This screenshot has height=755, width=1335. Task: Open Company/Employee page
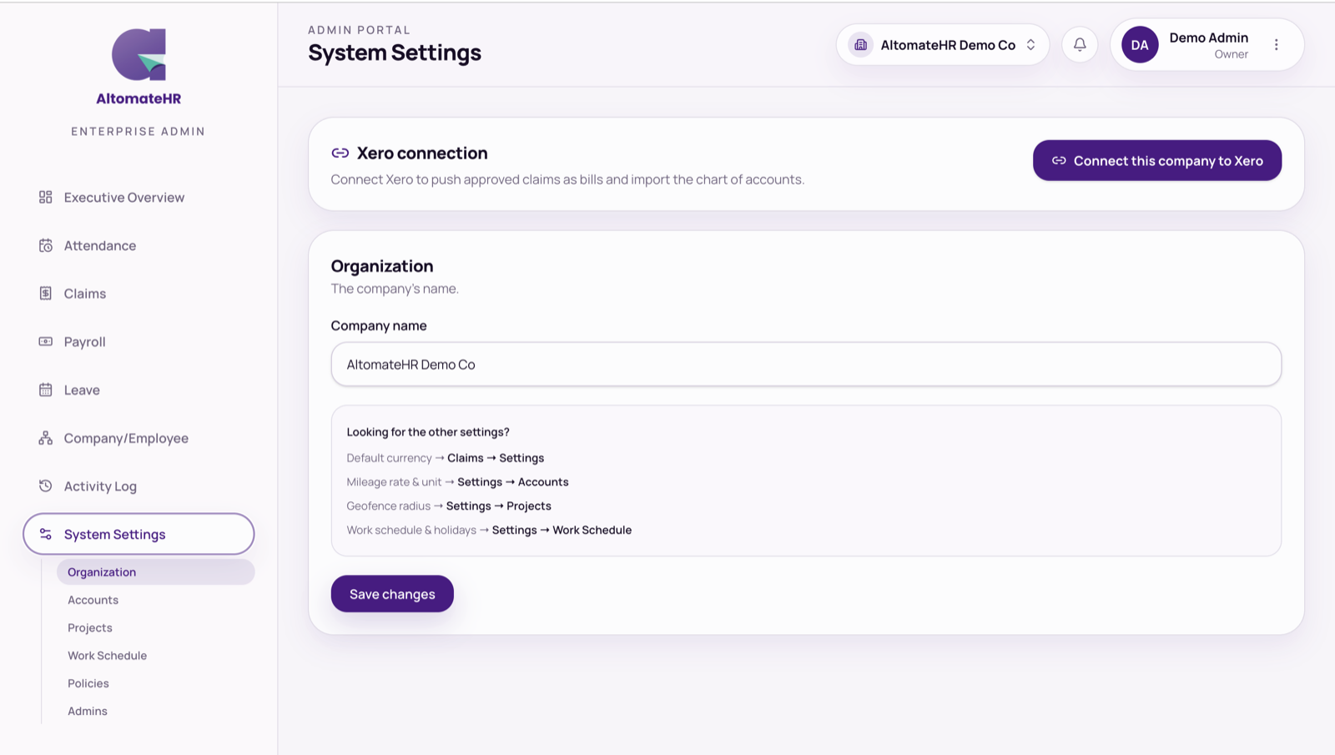tap(139, 438)
